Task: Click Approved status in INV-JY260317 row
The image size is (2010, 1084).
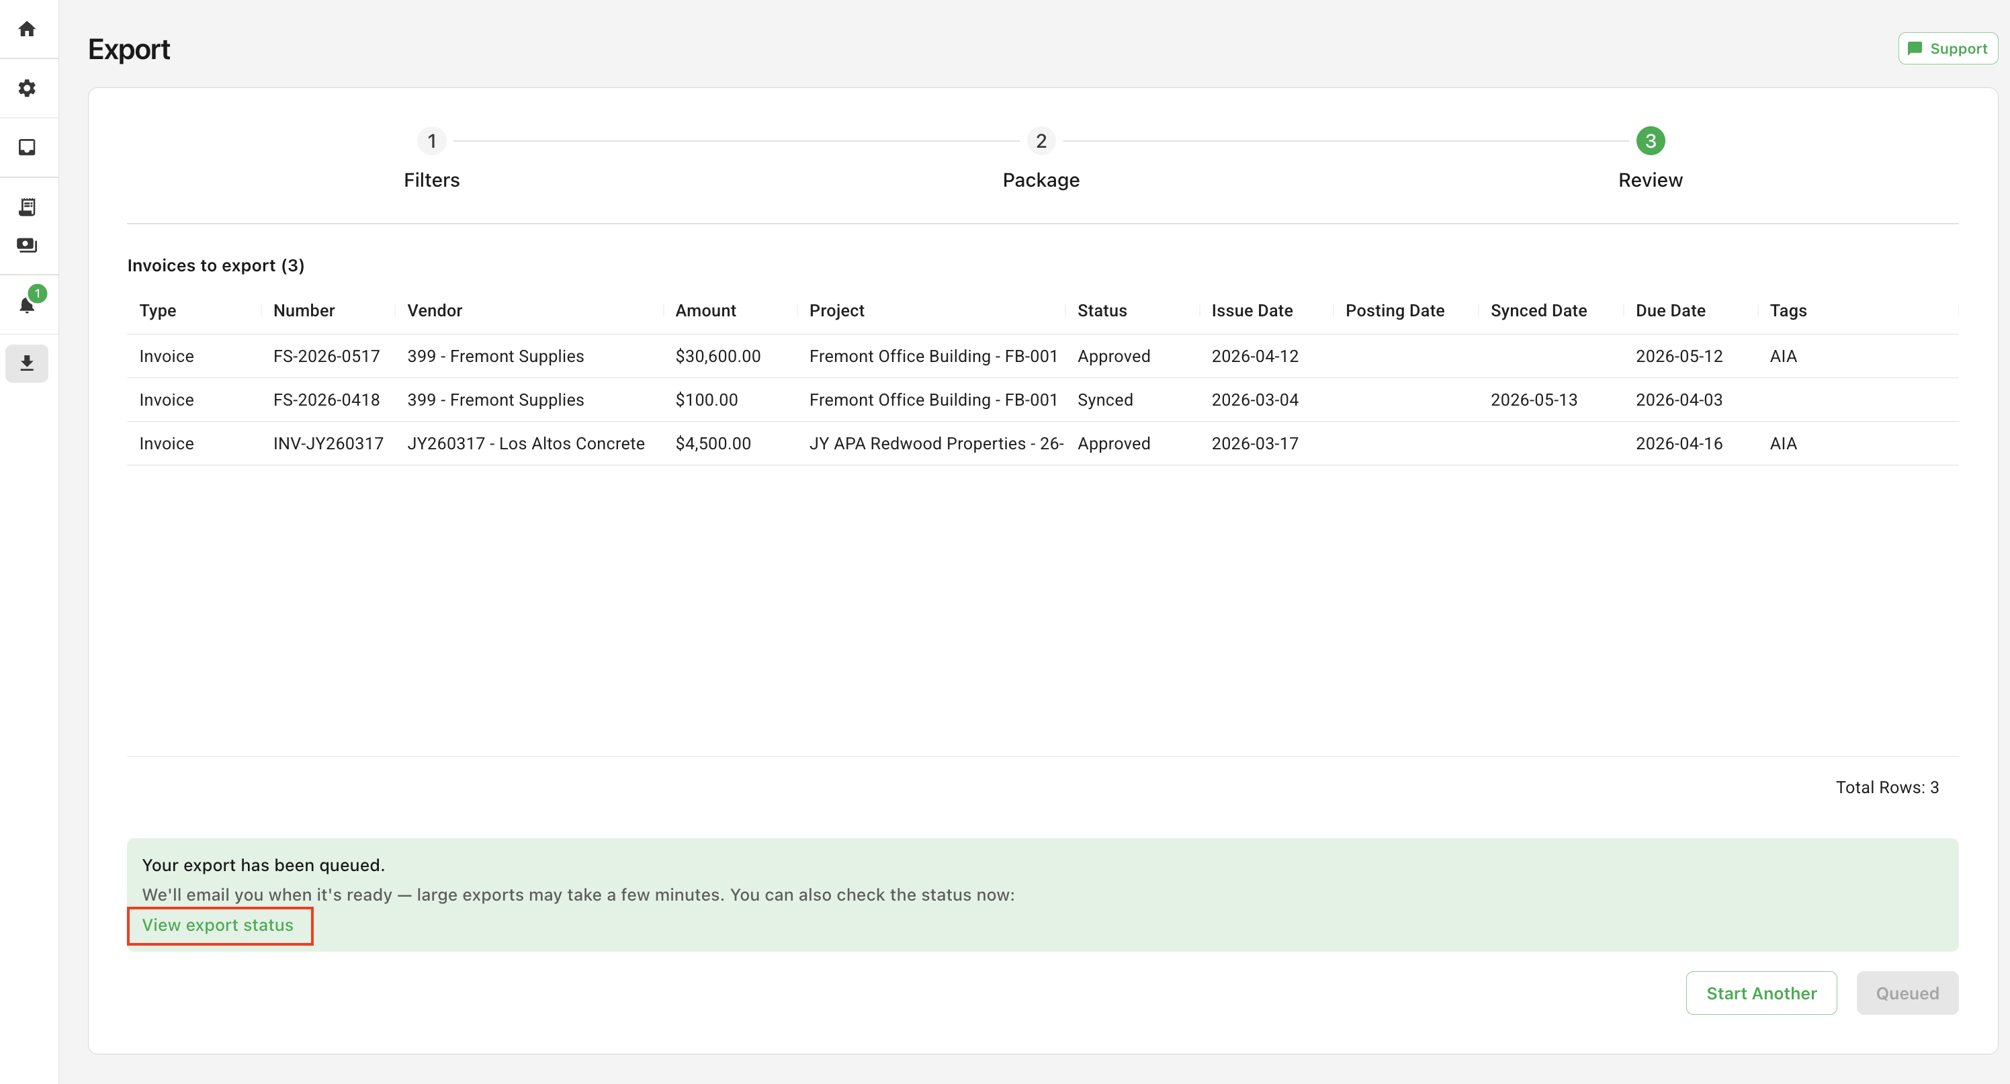Action: (1113, 444)
